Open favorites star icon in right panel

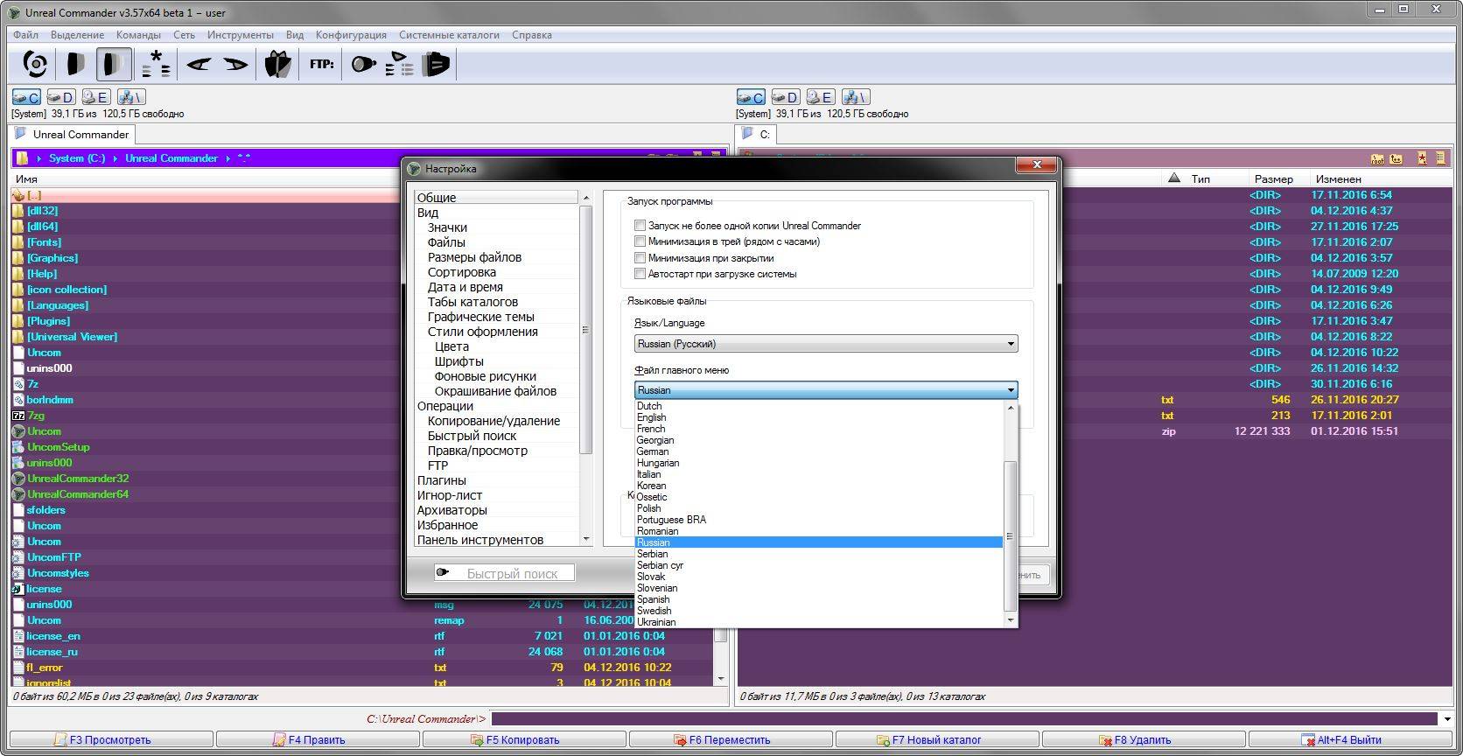1422,158
